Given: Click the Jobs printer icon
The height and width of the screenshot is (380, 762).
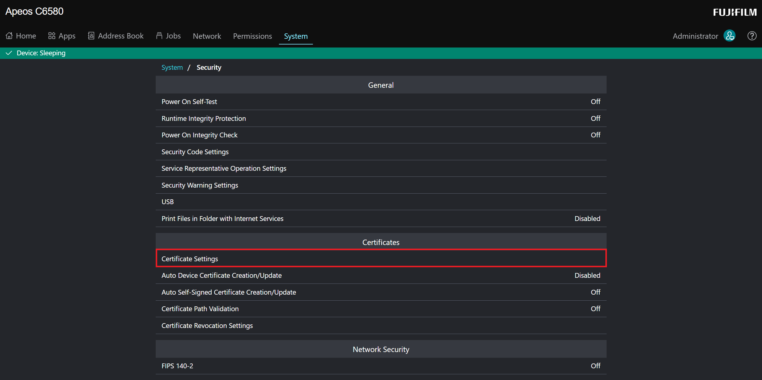Looking at the screenshot, I should click(159, 36).
